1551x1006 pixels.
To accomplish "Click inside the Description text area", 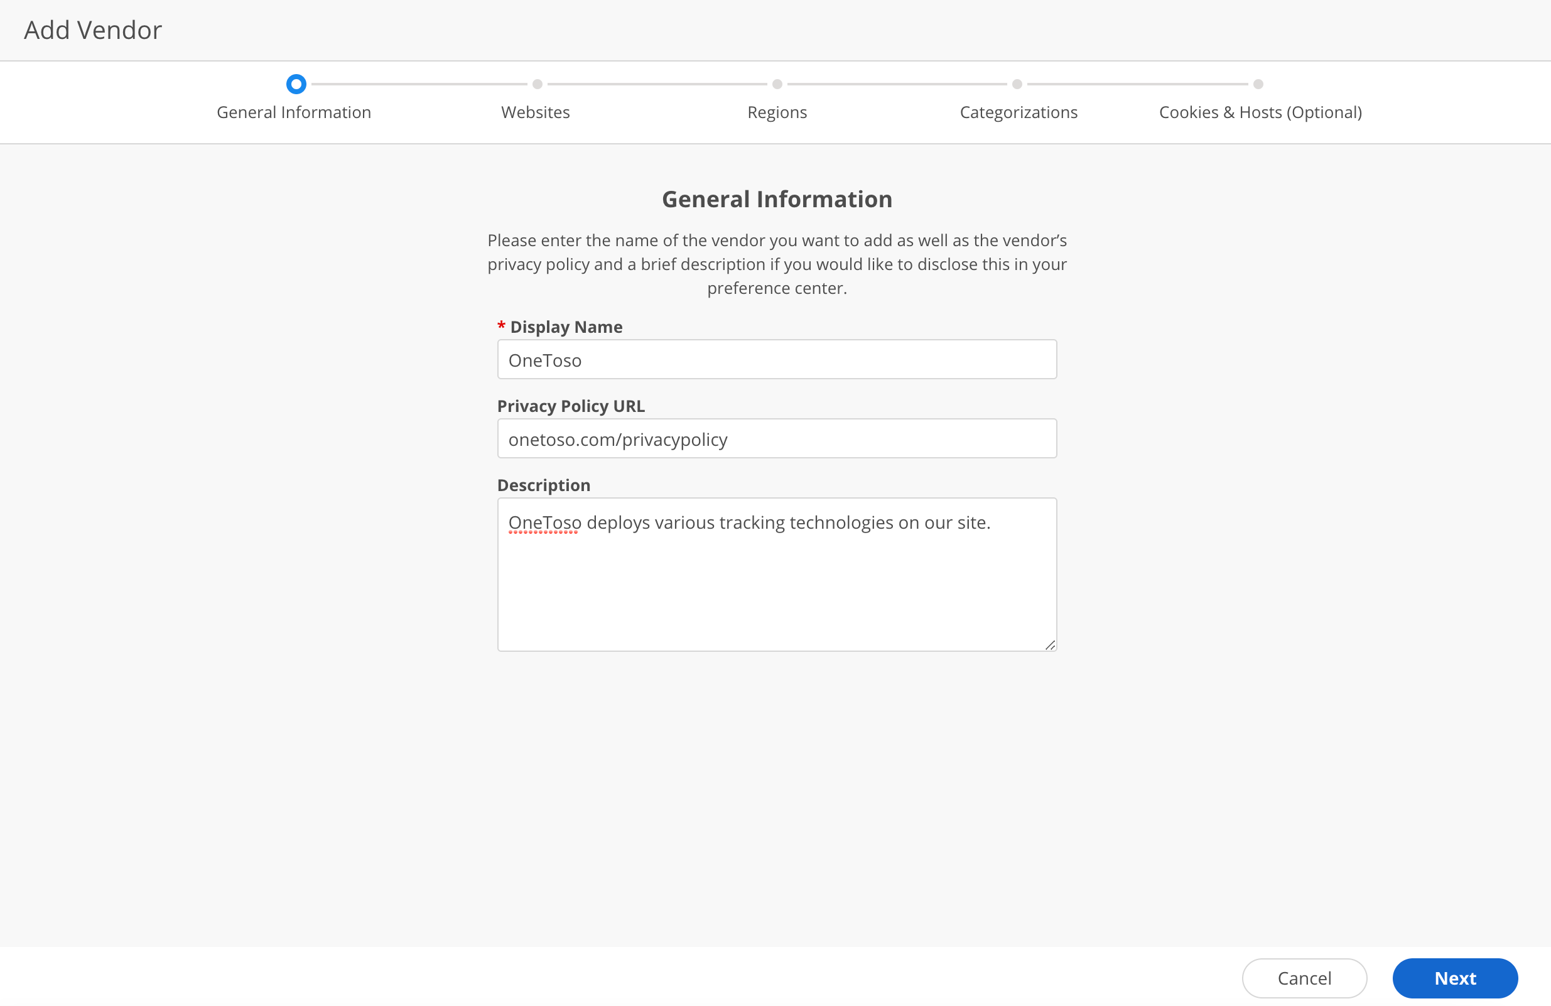I will pyautogui.click(x=777, y=573).
